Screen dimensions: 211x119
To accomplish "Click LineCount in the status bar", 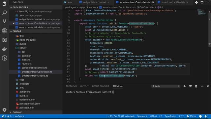I will click(x=19, y=116).
